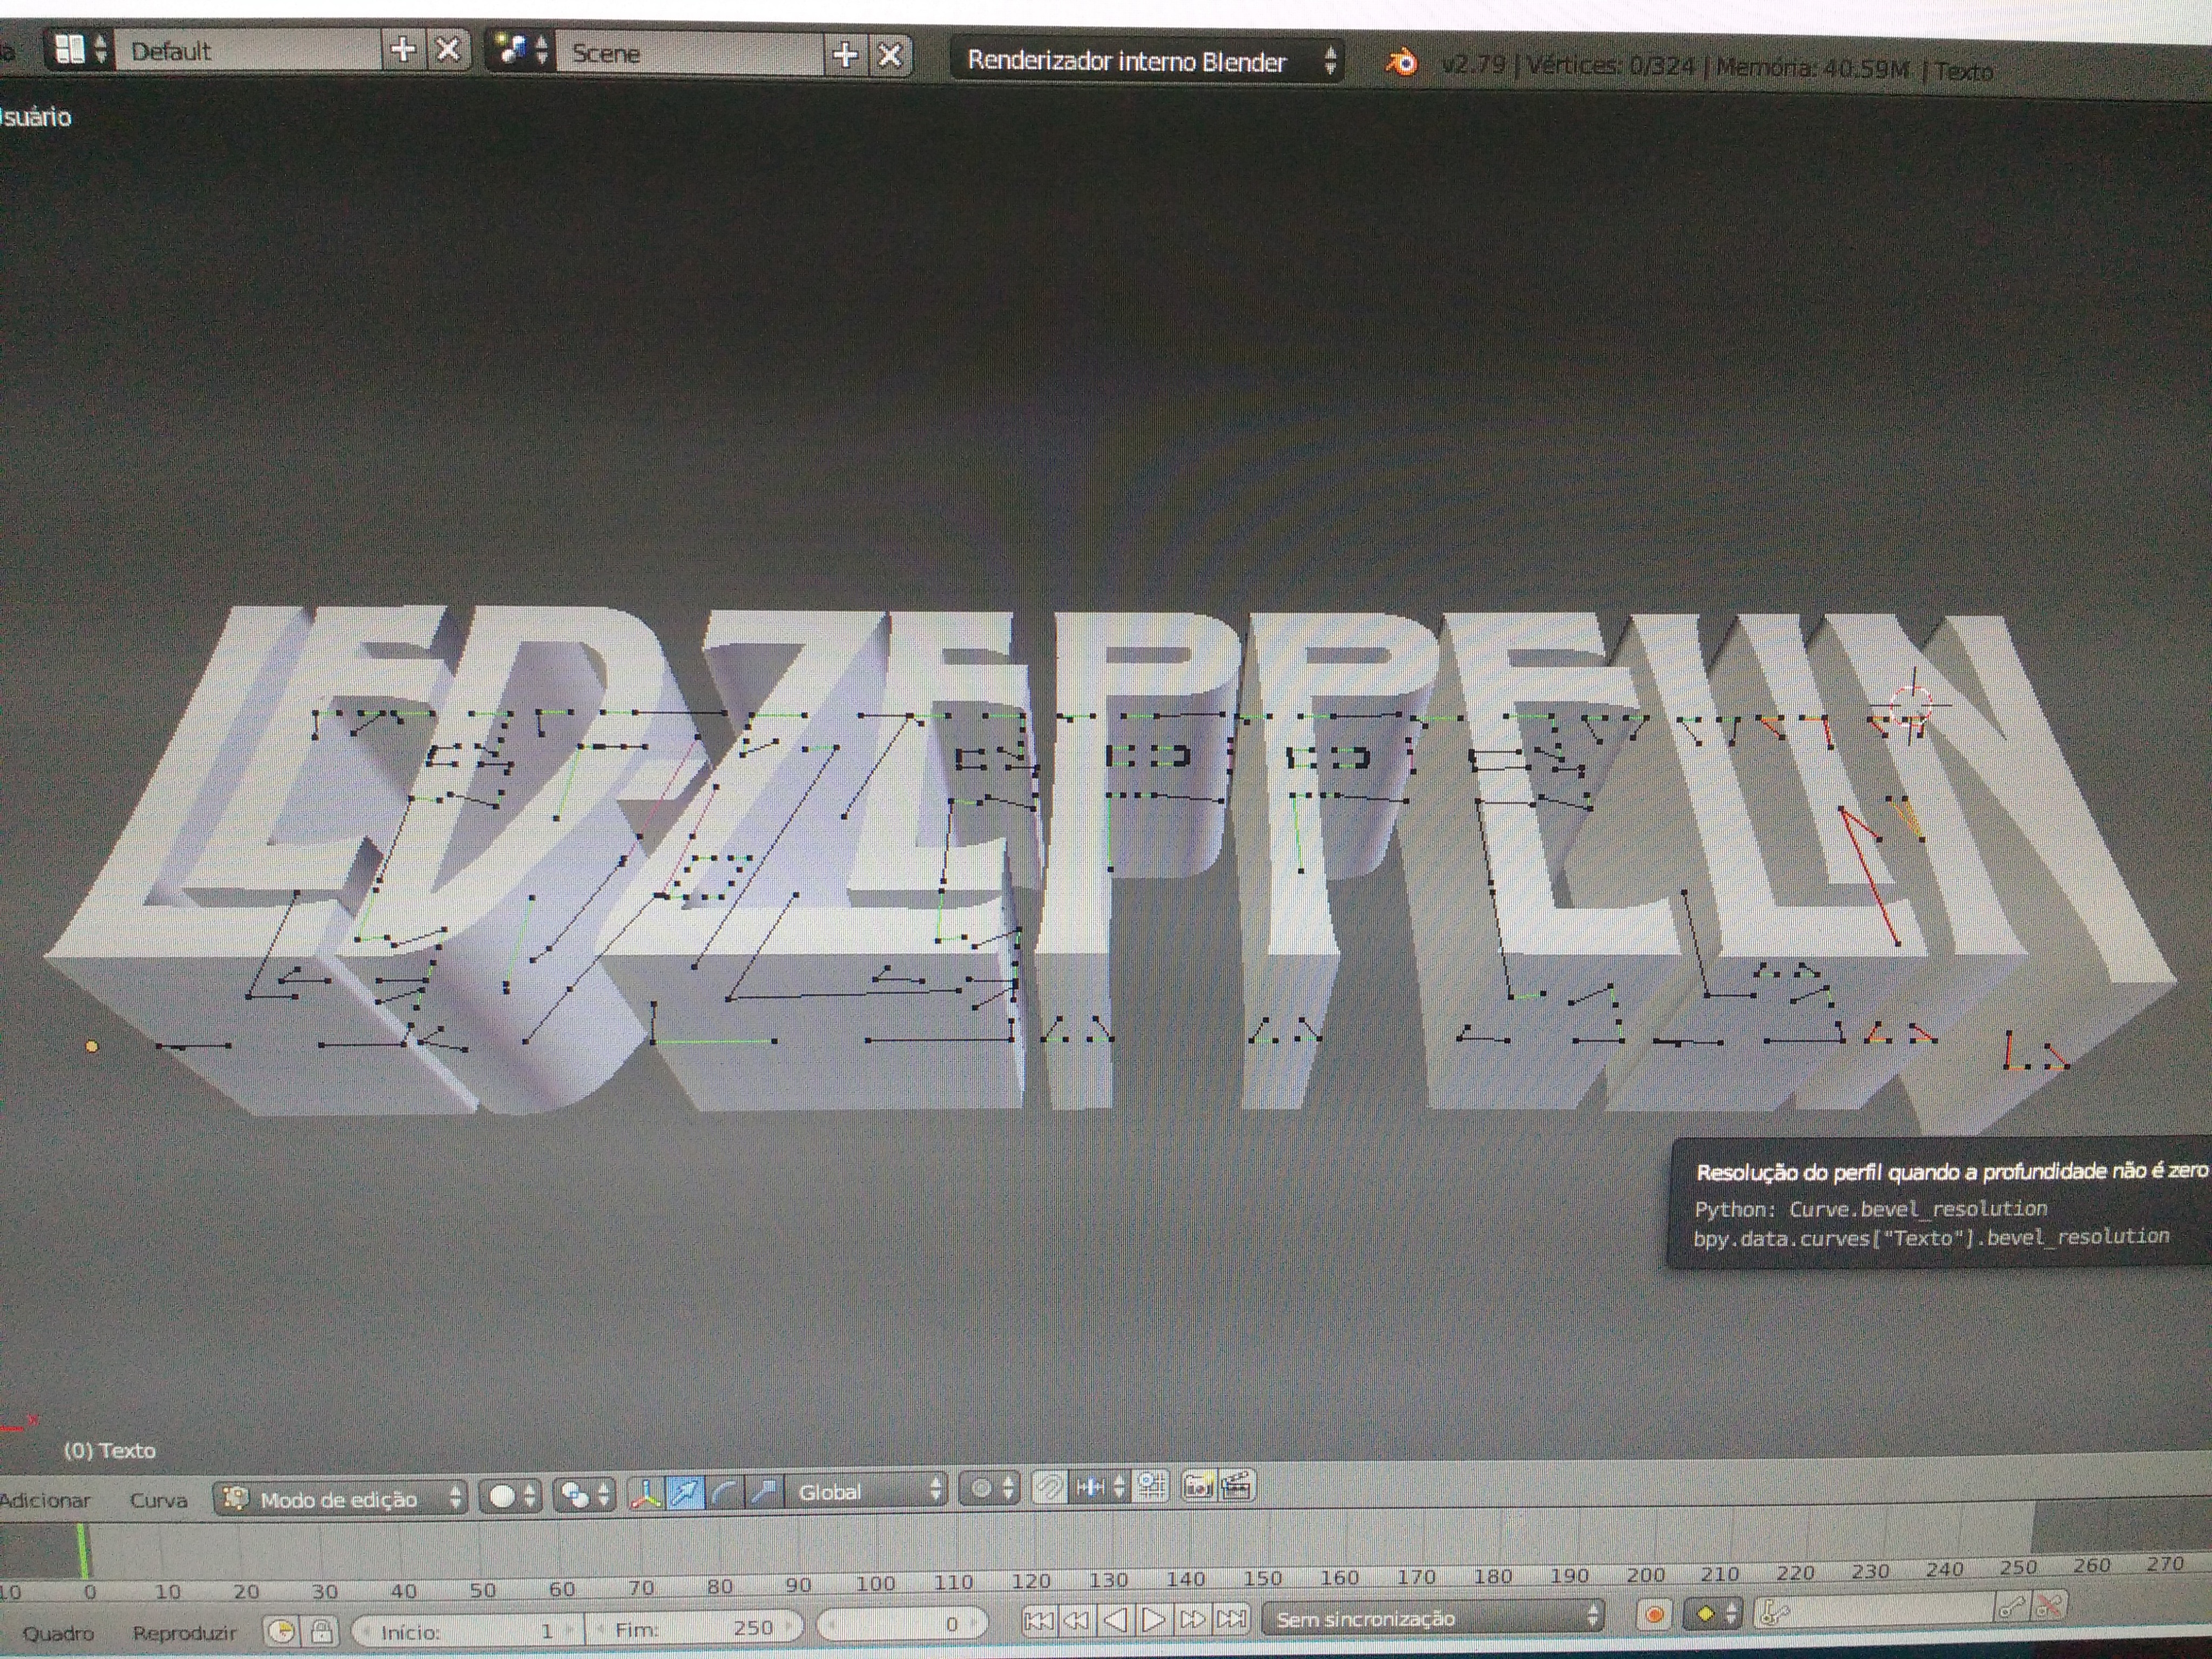This screenshot has height=1659, width=2212.
Task: Click the active keying set field
Action: [x=1874, y=1611]
